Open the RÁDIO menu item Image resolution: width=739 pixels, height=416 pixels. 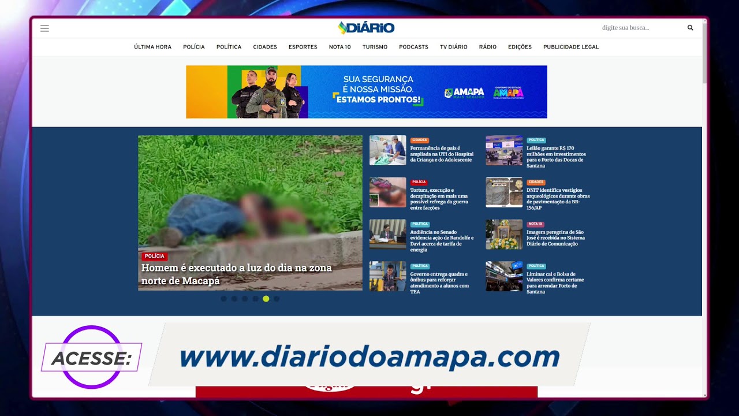click(x=487, y=47)
